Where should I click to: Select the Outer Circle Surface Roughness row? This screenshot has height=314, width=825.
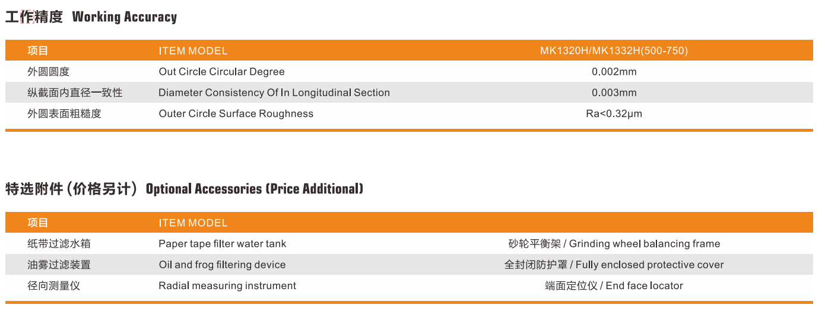[236, 113]
